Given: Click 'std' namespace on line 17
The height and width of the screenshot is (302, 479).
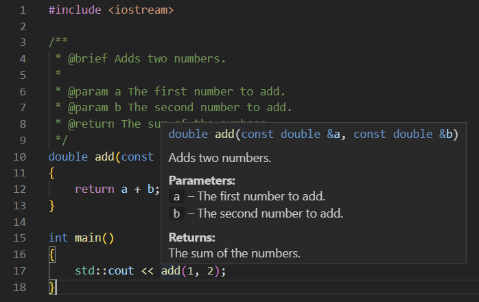Looking at the screenshot, I should [84, 271].
